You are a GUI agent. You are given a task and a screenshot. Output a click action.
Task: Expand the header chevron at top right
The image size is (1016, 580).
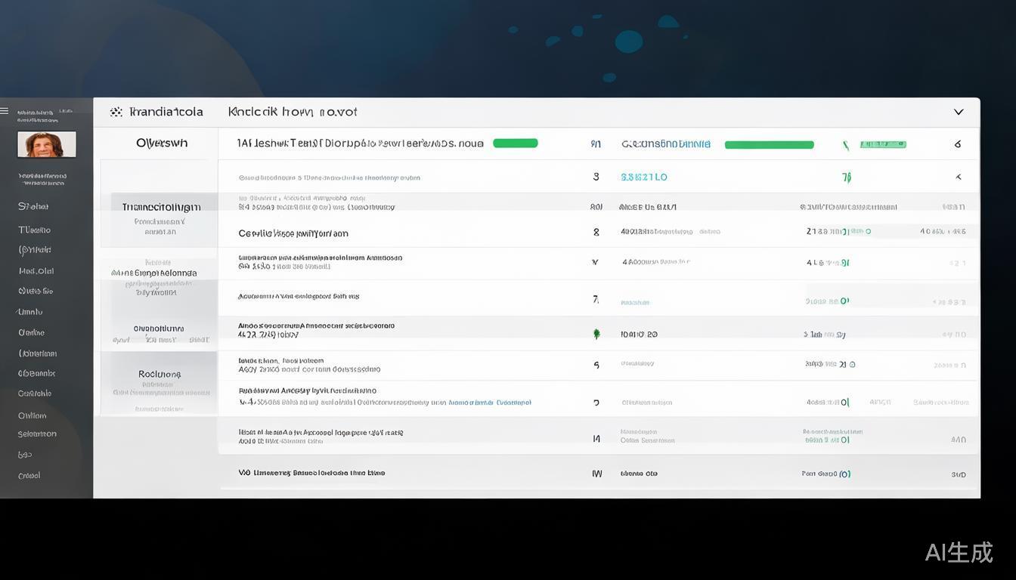959,112
